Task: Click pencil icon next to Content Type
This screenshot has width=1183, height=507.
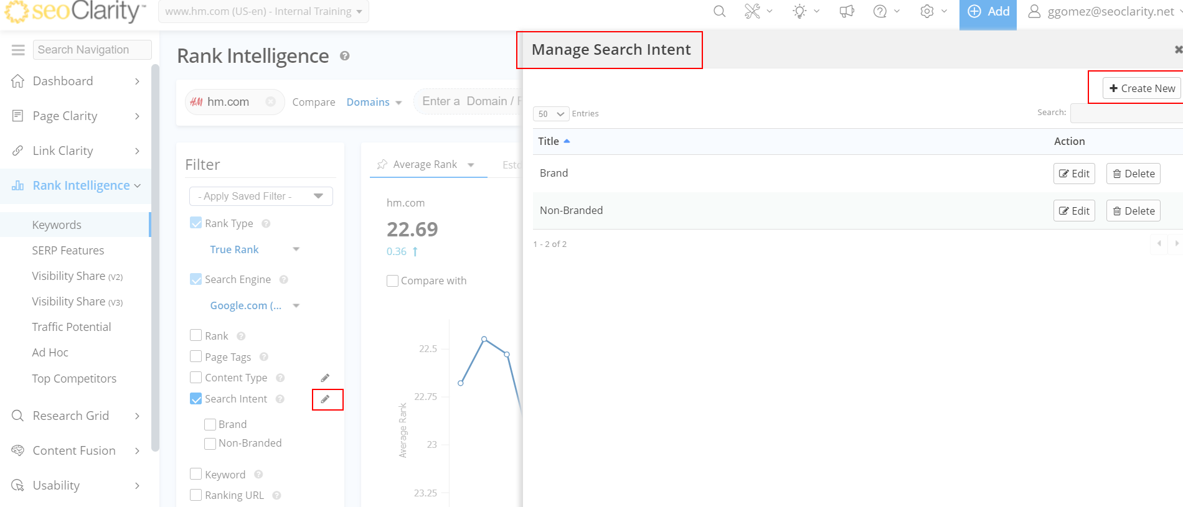Action: [325, 378]
